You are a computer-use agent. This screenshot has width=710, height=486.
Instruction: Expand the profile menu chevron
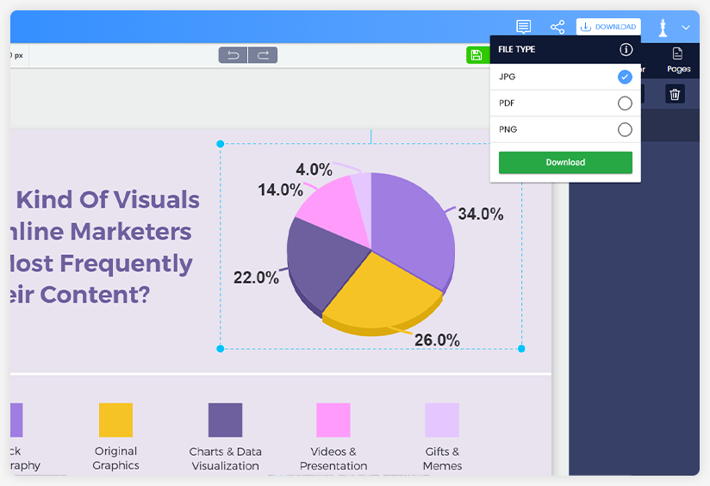(x=686, y=28)
